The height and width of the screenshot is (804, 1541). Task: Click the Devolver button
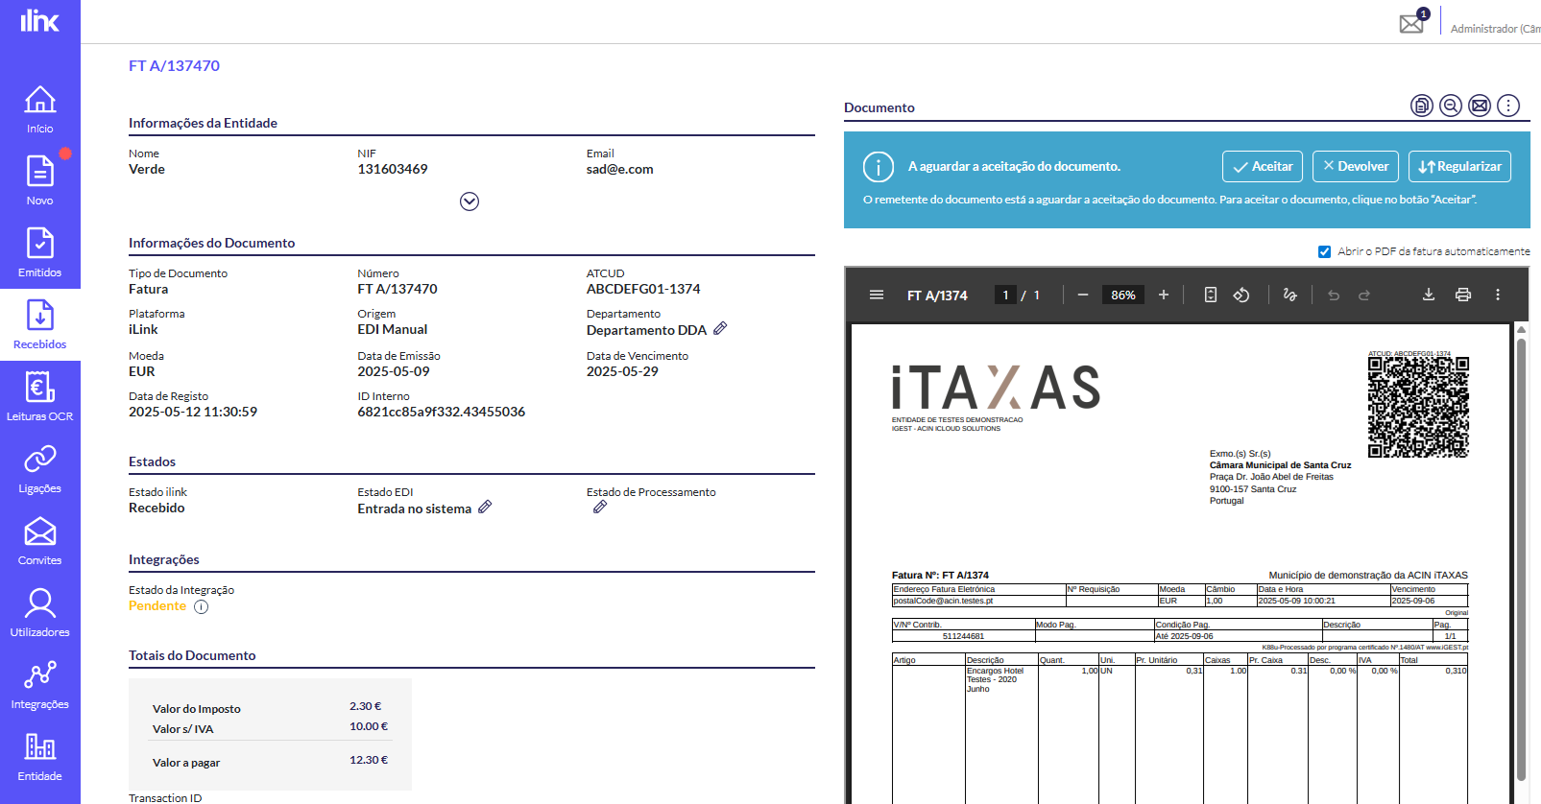[1355, 166]
